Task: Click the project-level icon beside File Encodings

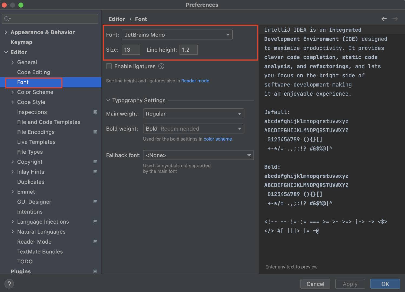Action: click(x=95, y=132)
